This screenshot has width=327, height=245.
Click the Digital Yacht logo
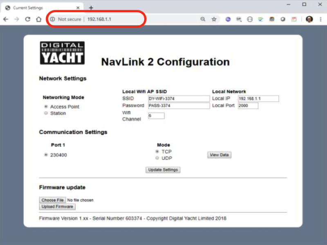click(x=62, y=53)
